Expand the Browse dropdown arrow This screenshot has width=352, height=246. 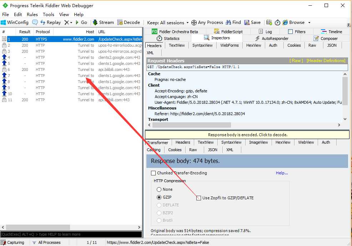tap(309, 22)
